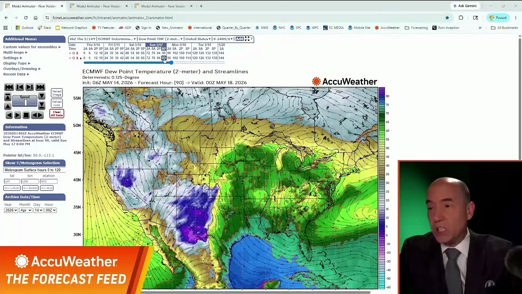The height and width of the screenshot is (294, 522).
Task: Click the down-arrow button right of Speed
Action: coord(42,96)
